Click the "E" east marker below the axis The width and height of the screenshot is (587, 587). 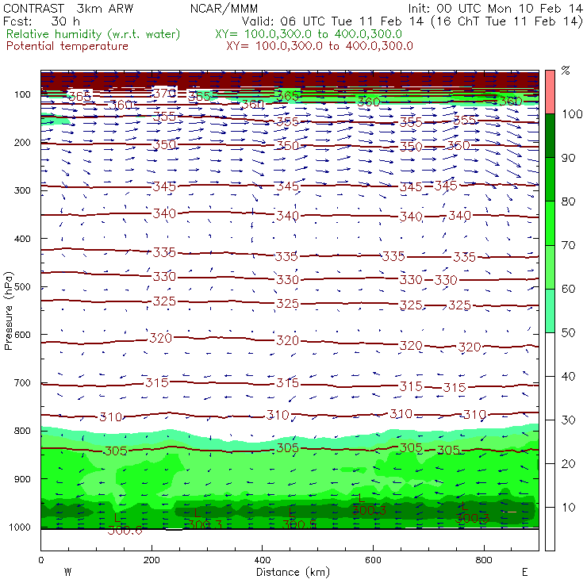pos(525,572)
